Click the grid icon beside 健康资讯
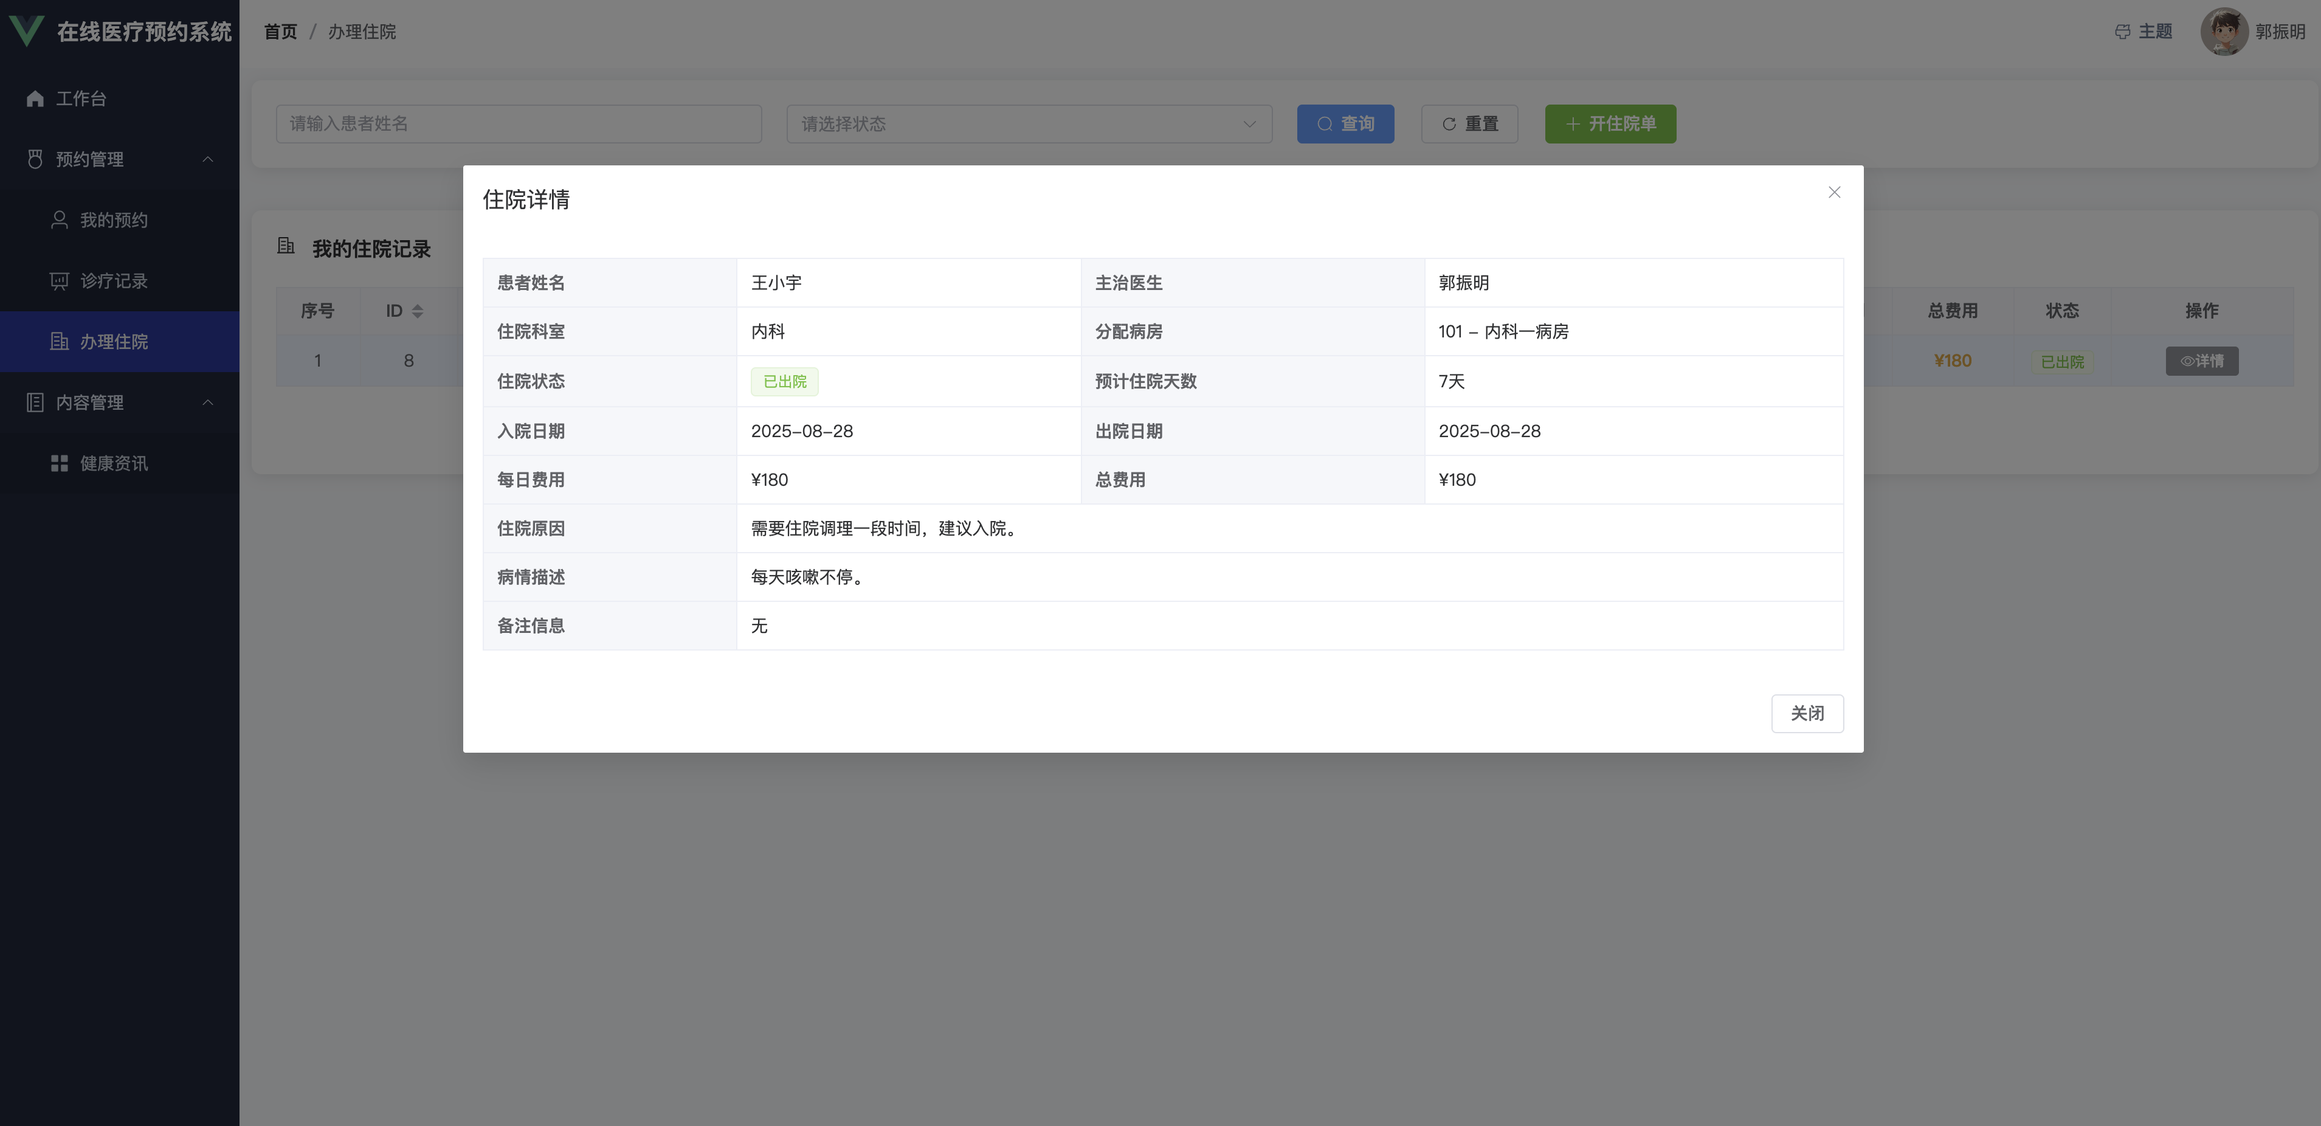This screenshot has height=1126, width=2321. 60,463
